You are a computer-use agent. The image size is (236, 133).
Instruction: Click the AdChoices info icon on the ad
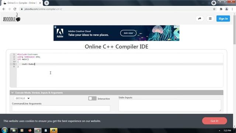(175, 27)
